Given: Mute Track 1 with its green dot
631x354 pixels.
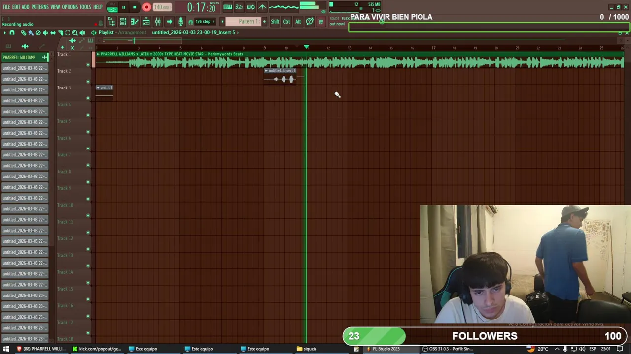Looking at the screenshot, I should tap(88, 64).
